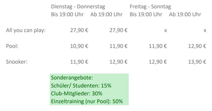212x111 pixels.
Task: Click All you can play price before 19:00
Action: tap(79, 31)
